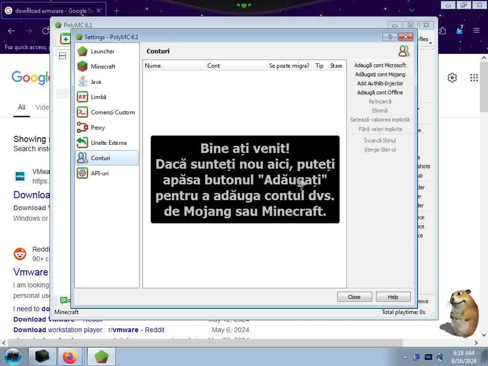Click Încarcă Skinul
The image size is (488, 366).
pyautogui.click(x=380, y=141)
